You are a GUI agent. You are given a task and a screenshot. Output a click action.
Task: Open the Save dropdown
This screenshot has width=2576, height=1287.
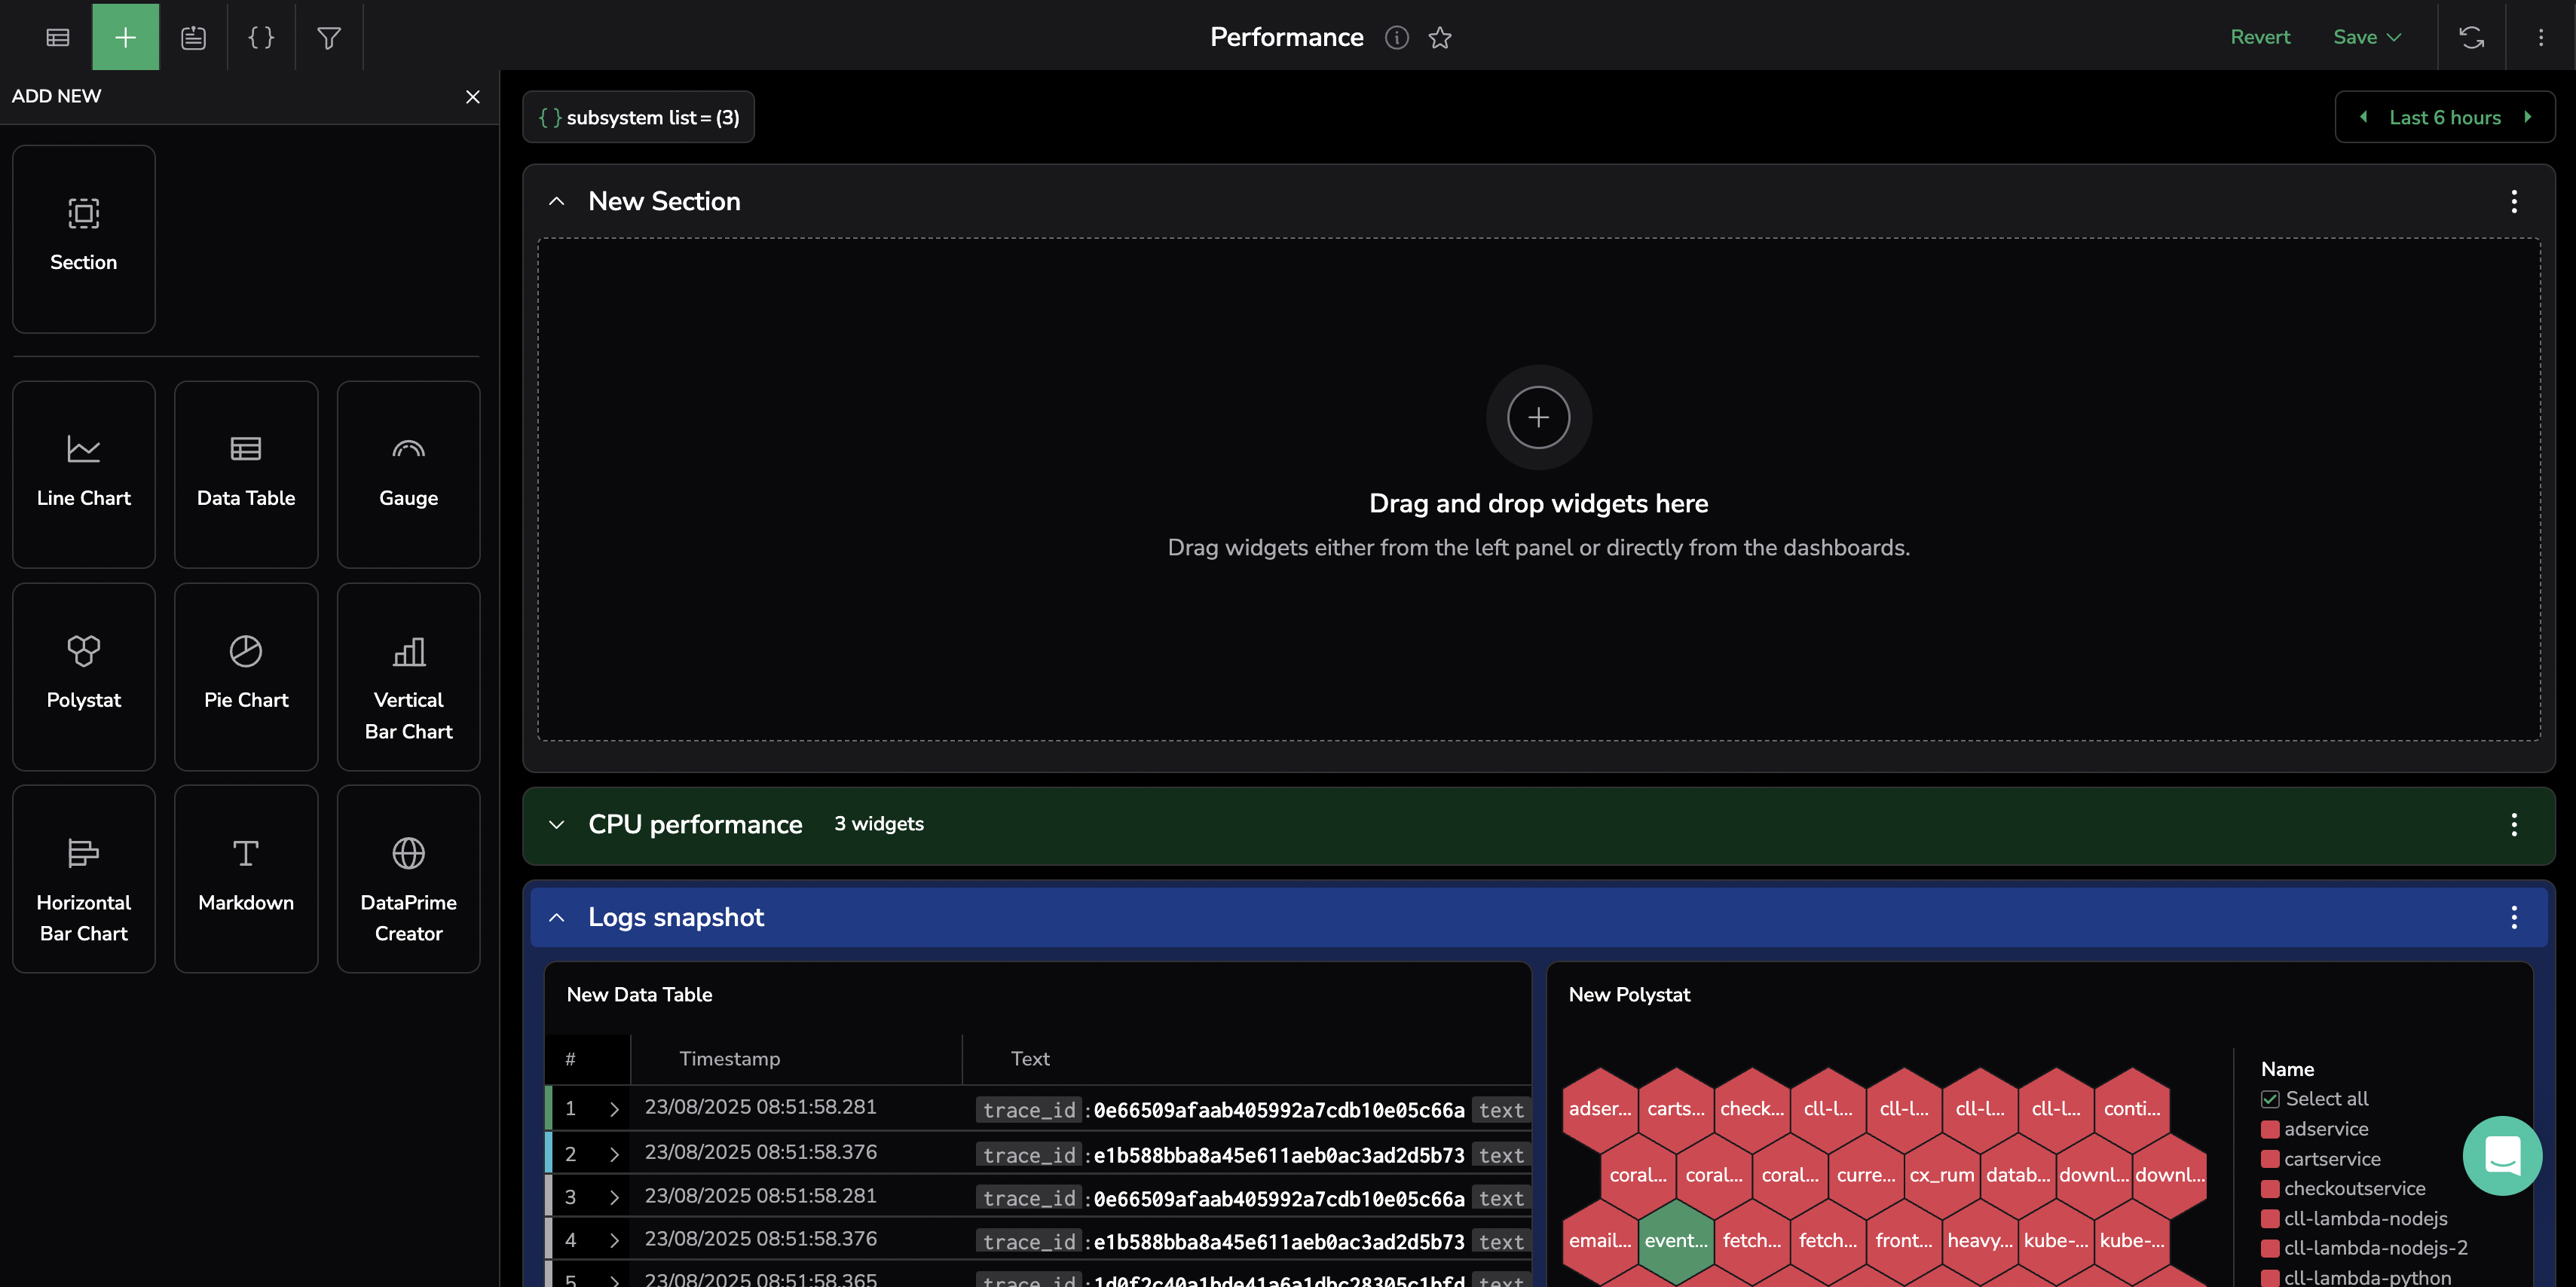(2366, 37)
